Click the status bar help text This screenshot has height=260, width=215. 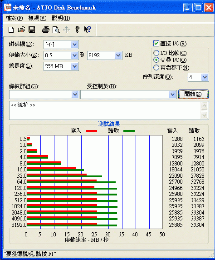pos(30,254)
